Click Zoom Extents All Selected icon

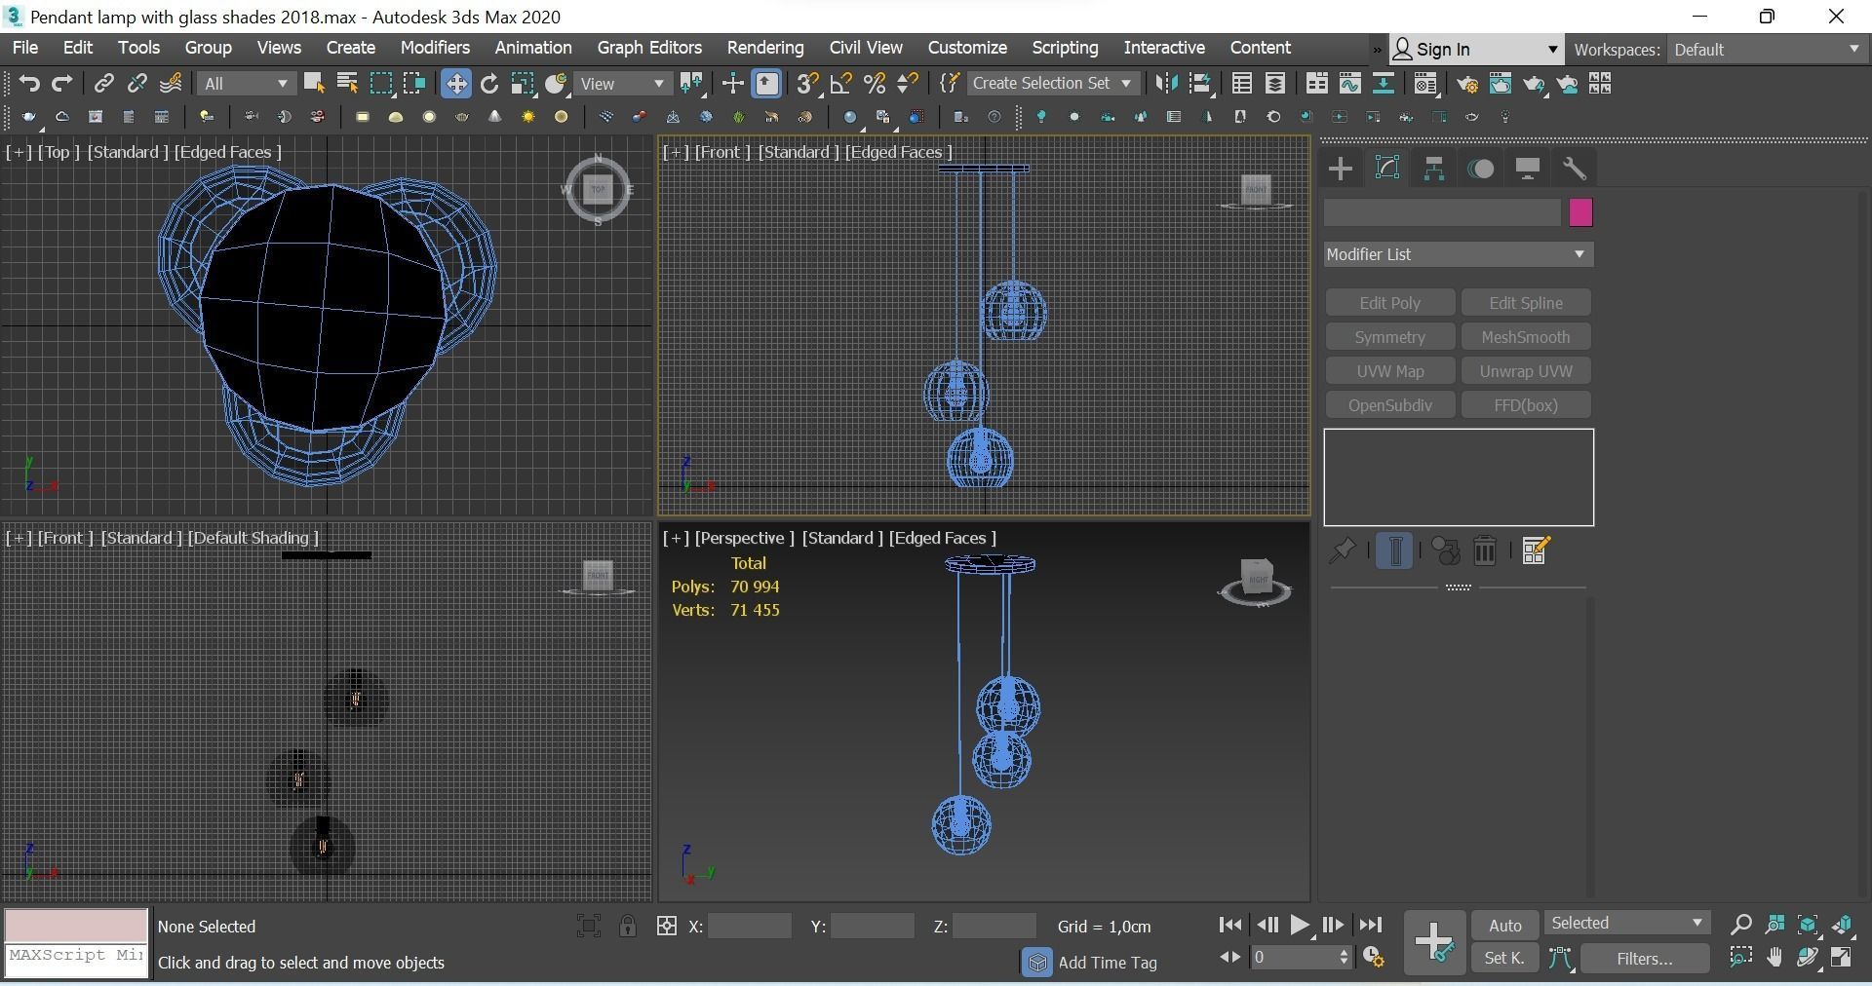click(1842, 924)
